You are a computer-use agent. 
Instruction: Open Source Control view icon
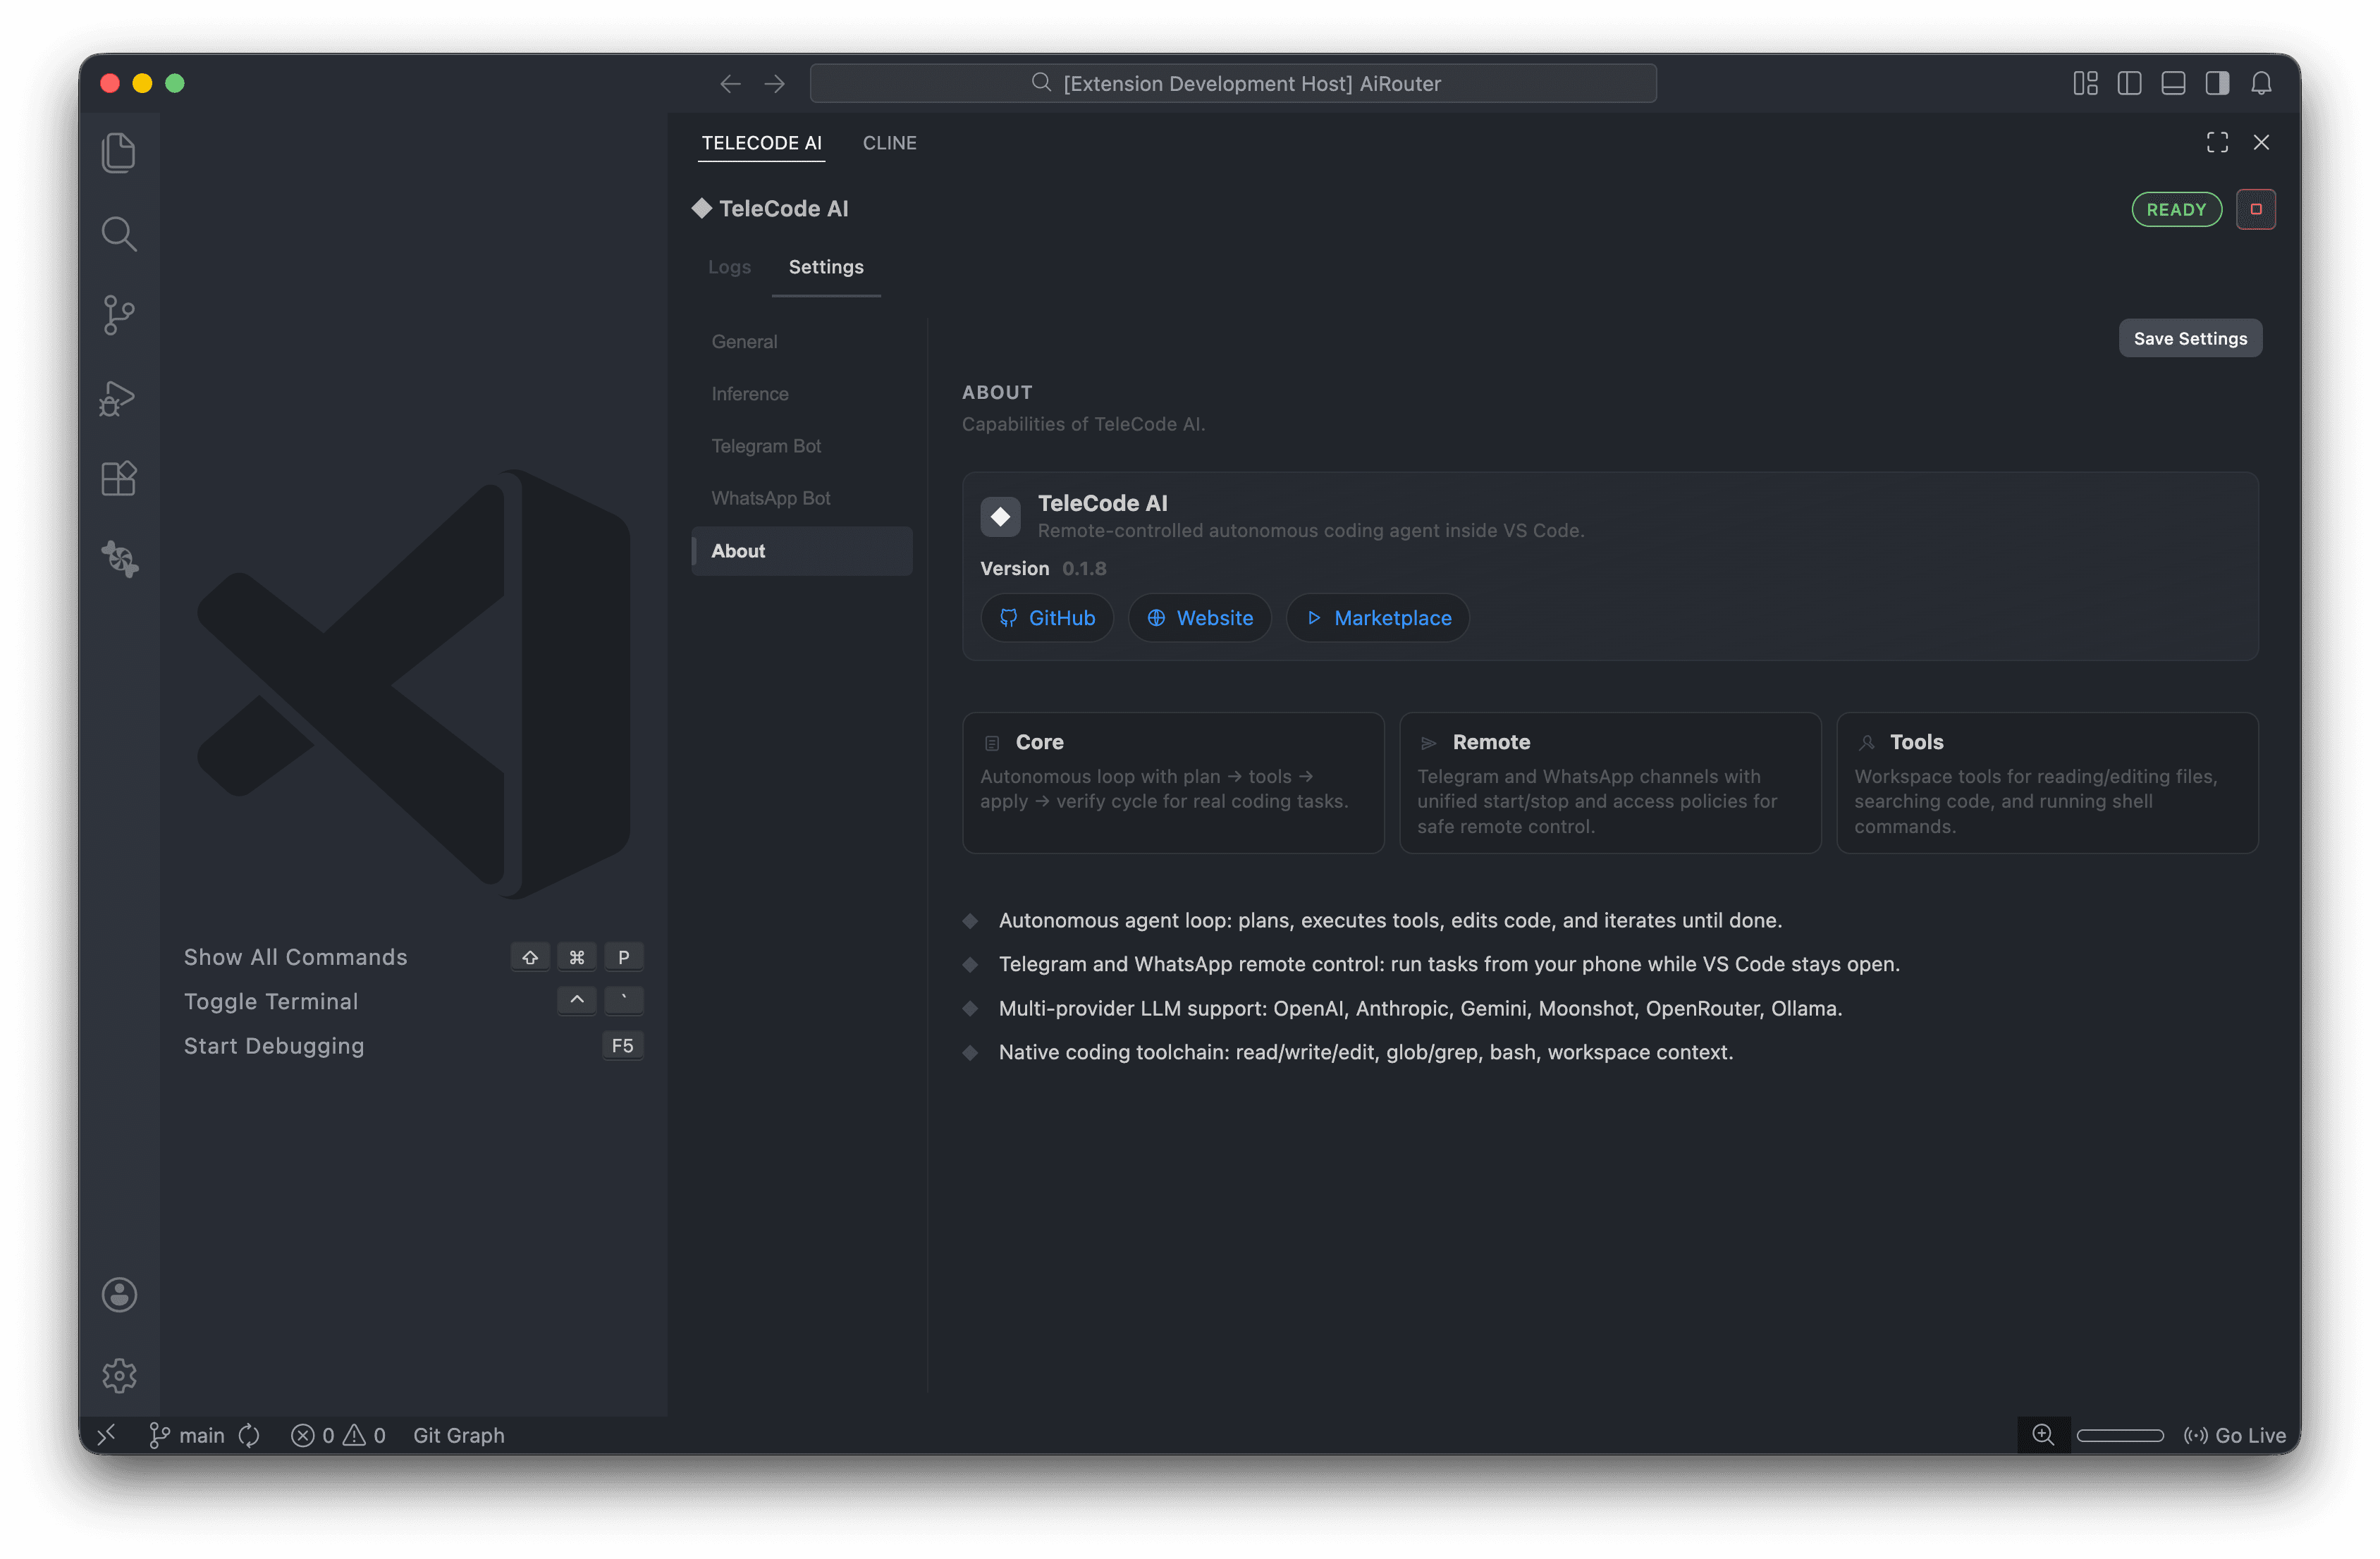click(x=119, y=315)
